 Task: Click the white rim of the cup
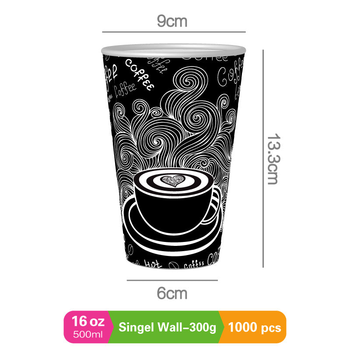(x=173, y=49)
